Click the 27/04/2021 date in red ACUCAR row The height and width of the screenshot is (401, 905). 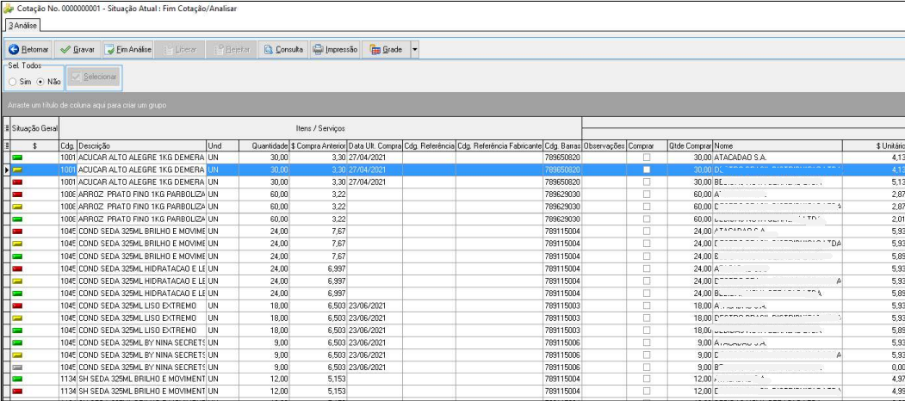point(375,182)
